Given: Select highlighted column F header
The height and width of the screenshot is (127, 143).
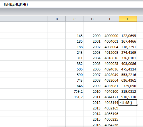Looking at the screenshot, I should pos(128,19).
